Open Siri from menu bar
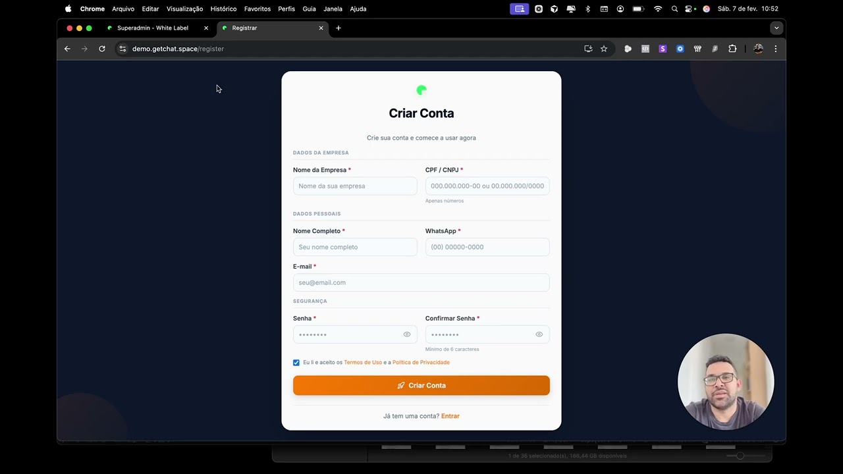 coord(706,9)
